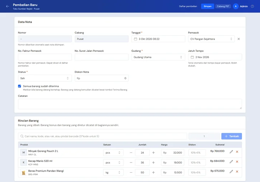The width and height of the screenshot is (260, 182).
Task: Decrease Beras Premium quantity with minus
Action: (x=131, y=172)
